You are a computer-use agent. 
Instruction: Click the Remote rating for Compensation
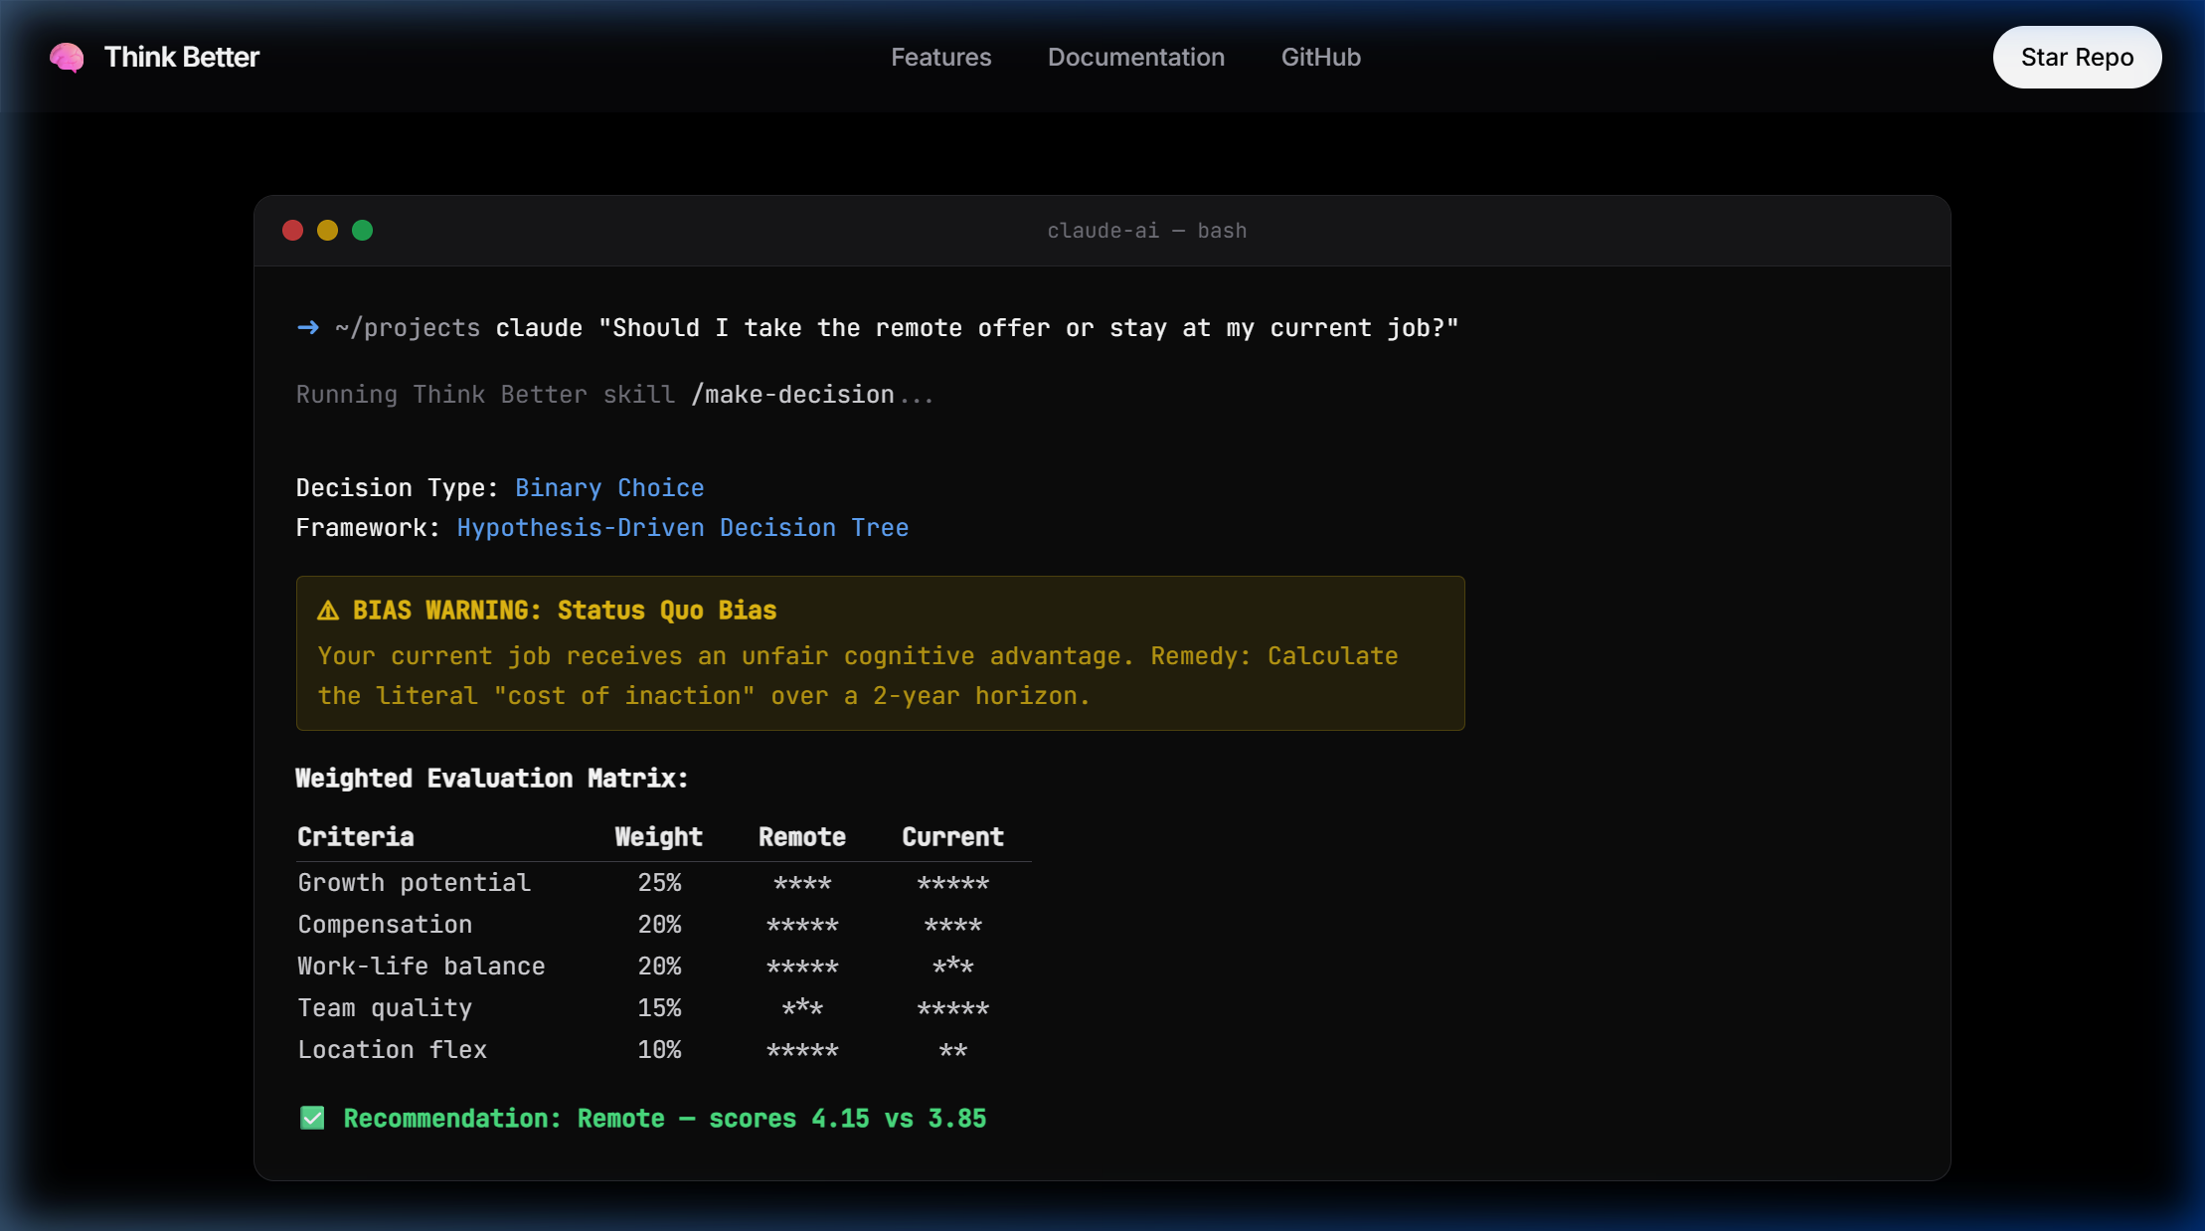(x=802, y=925)
